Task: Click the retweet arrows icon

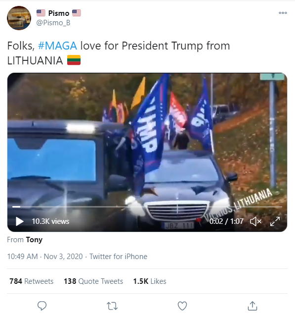Action: point(112,306)
